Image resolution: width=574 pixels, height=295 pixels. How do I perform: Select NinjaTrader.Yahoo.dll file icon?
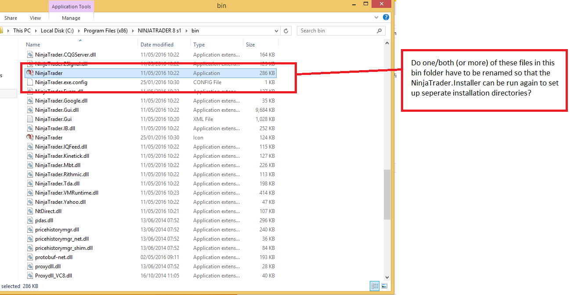click(x=30, y=202)
